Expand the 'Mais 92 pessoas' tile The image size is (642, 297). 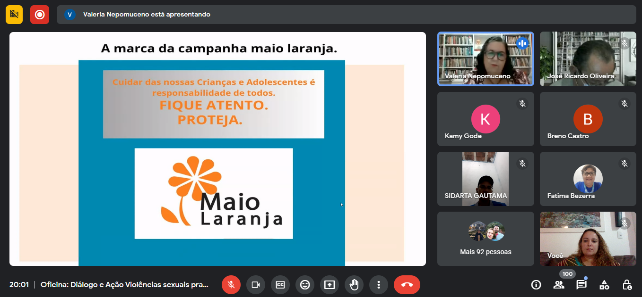coord(486,239)
